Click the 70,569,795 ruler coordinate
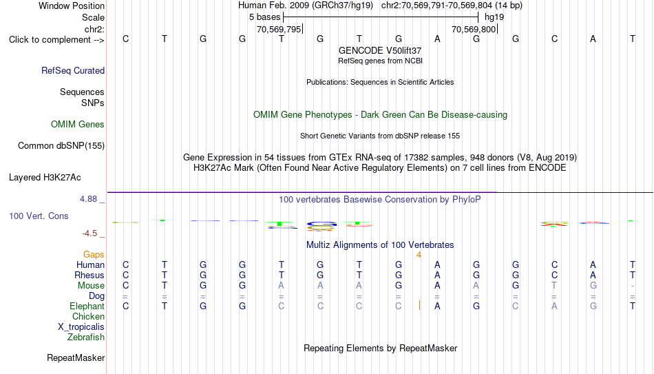Image resolution: width=654 pixels, height=374 pixels. point(279,29)
